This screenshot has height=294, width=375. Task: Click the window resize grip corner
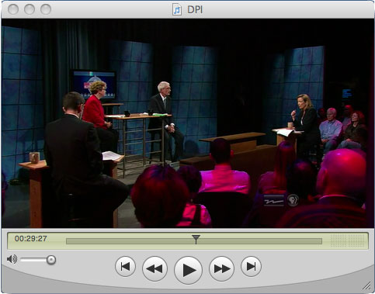[366, 285]
